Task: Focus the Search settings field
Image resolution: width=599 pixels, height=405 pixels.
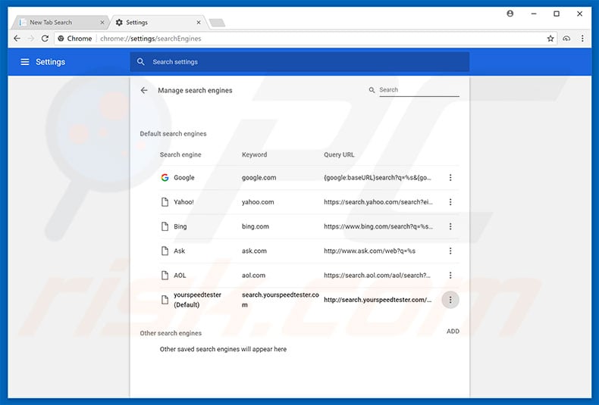Action: (299, 62)
